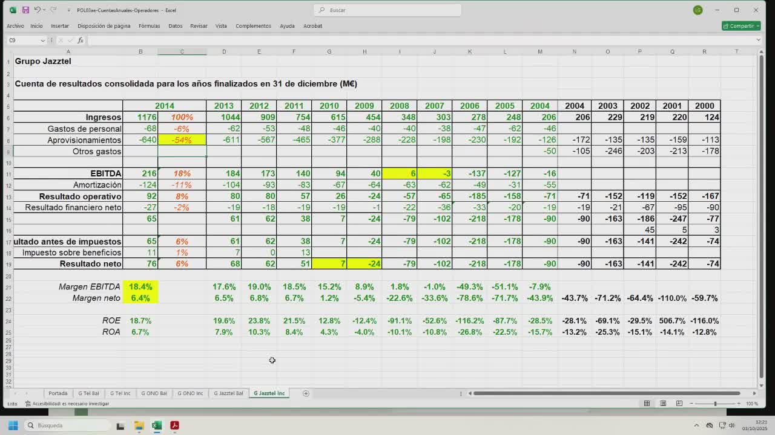The height and width of the screenshot is (435, 775).
Task: Switch to the Inicio ribbon tab
Action: point(36,26)
